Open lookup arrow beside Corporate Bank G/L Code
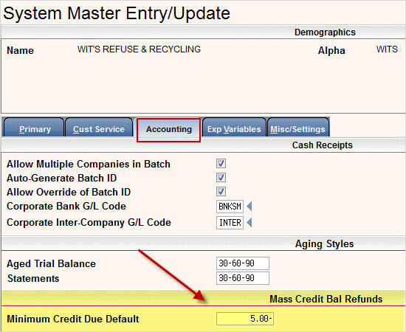This screenshot has width=406, height=332. coord(249,207)
